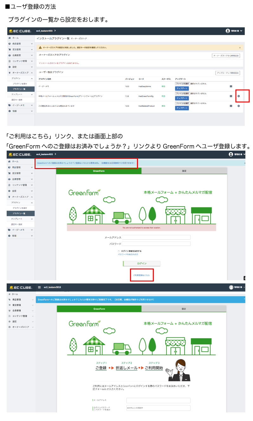Click メールアドレス field on the registration form
253x421 pixels.
[x=158, y=400]
